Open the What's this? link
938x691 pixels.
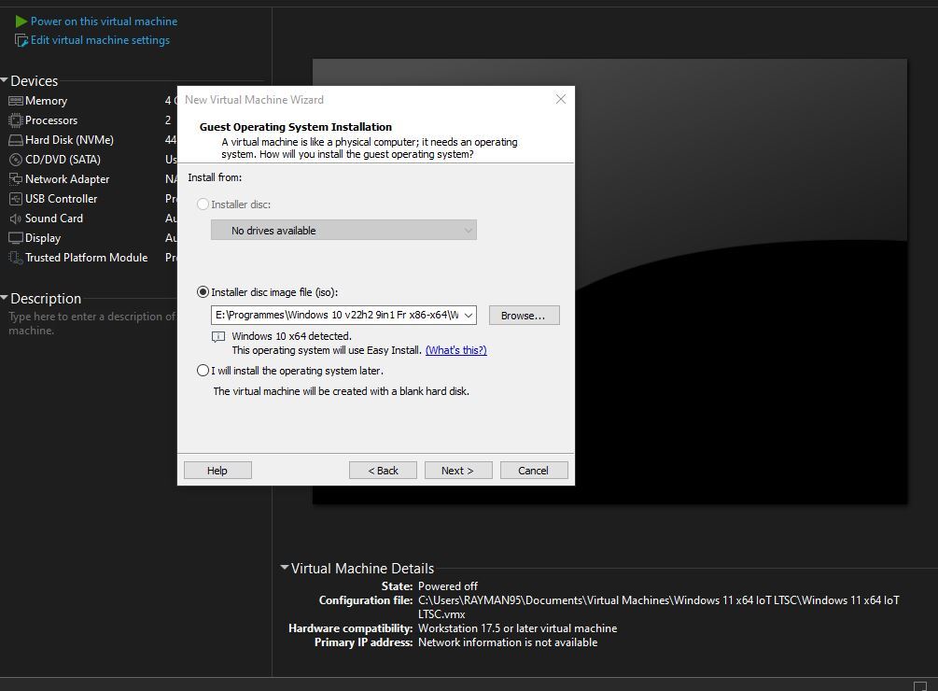point(455,350)
